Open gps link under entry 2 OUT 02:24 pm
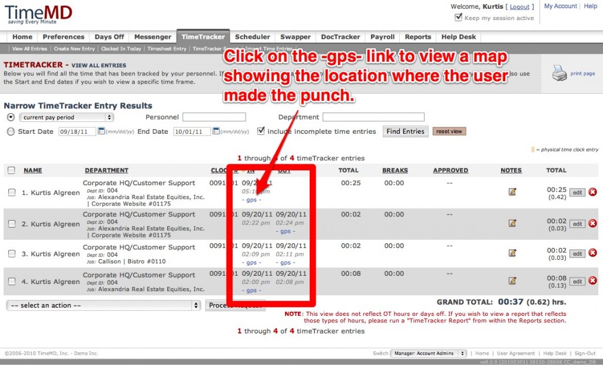 [x=286, y=232]
